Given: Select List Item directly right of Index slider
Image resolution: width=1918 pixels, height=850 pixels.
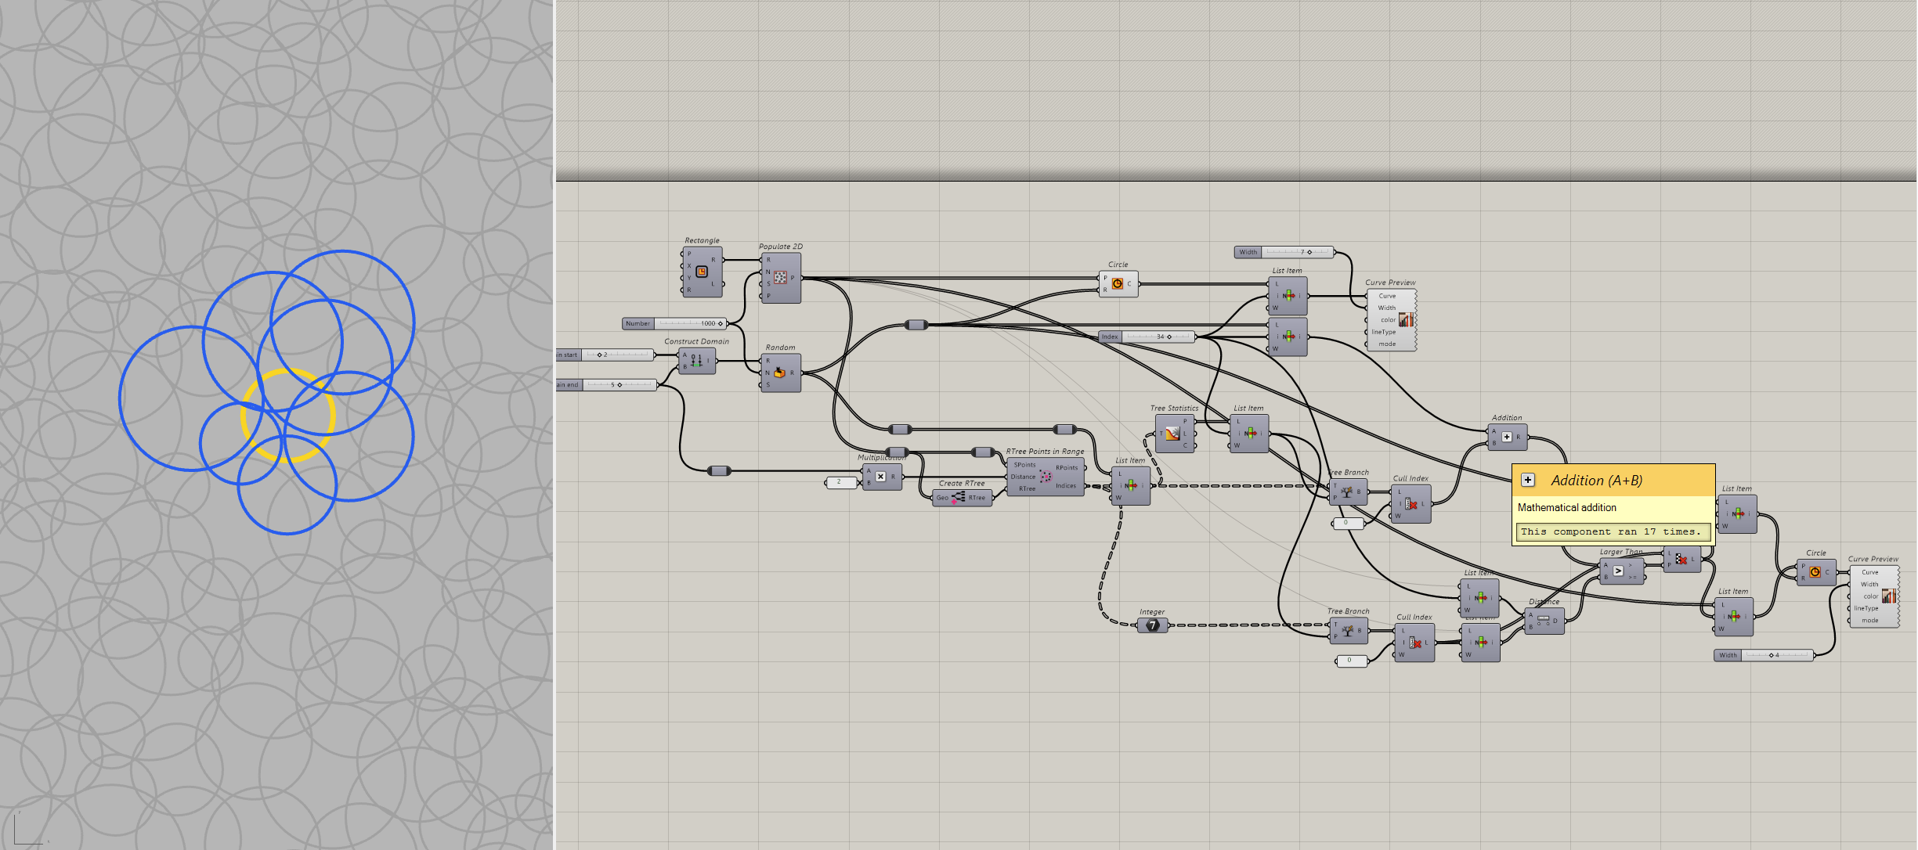Looking at the screenshot, I should 1288,337.
